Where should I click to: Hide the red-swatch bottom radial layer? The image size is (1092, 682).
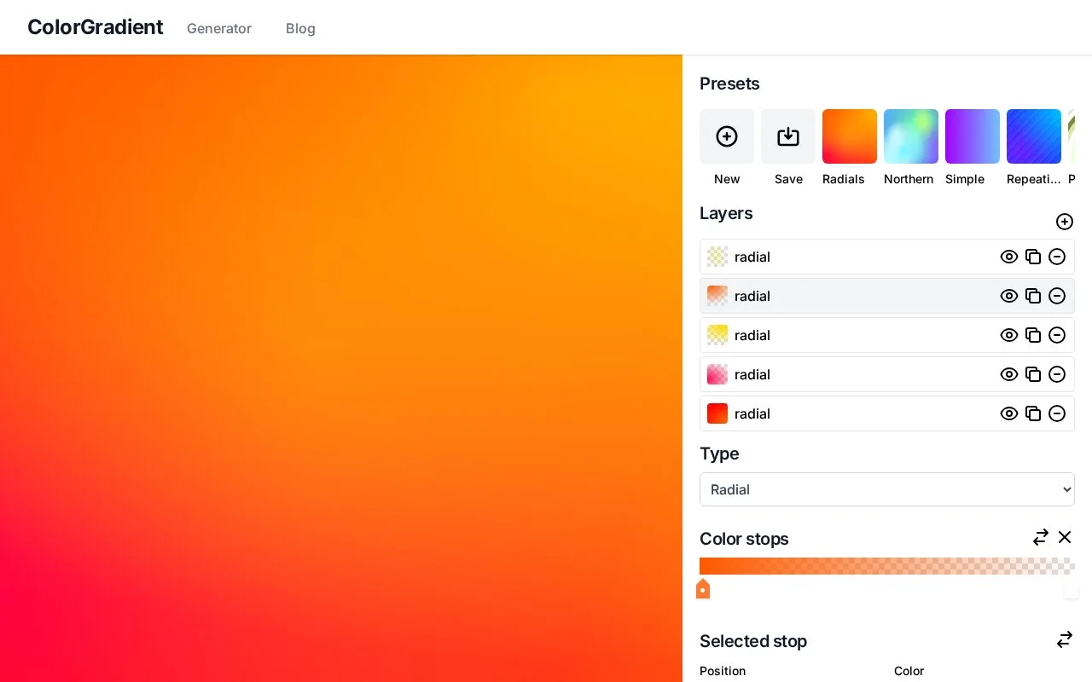[1009, 413]
